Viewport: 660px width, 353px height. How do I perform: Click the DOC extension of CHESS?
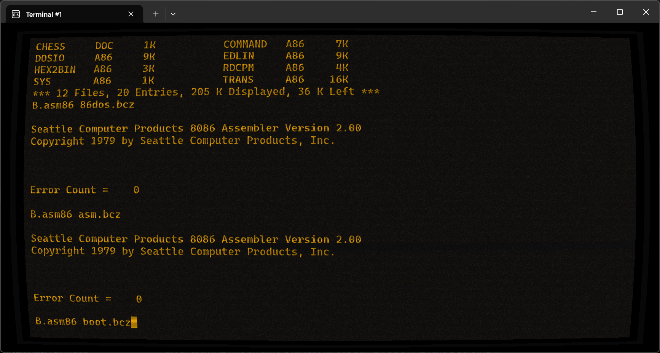[x=104, y=46]
